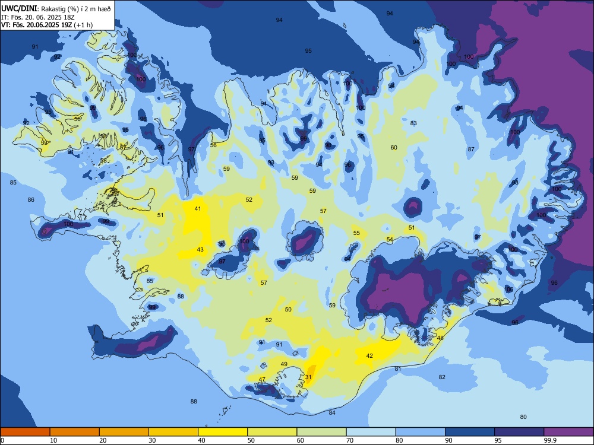This screenshot has width=594, height=445.
Task: Select the map value 83 in the northeast
Action: [x=413, y=123]
